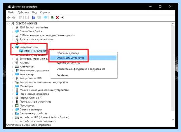Click the red X Uninstall device icon
The width and height of the screenshot is (181, 132).
click(57, 17)
